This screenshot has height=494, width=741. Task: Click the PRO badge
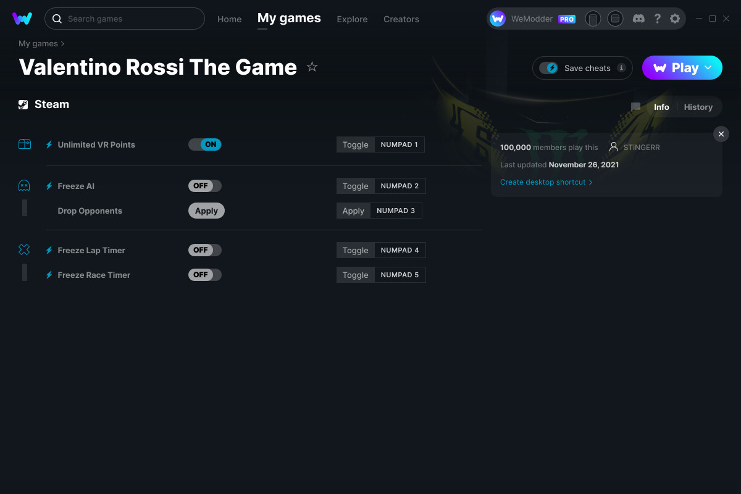[x=567, y=19]
